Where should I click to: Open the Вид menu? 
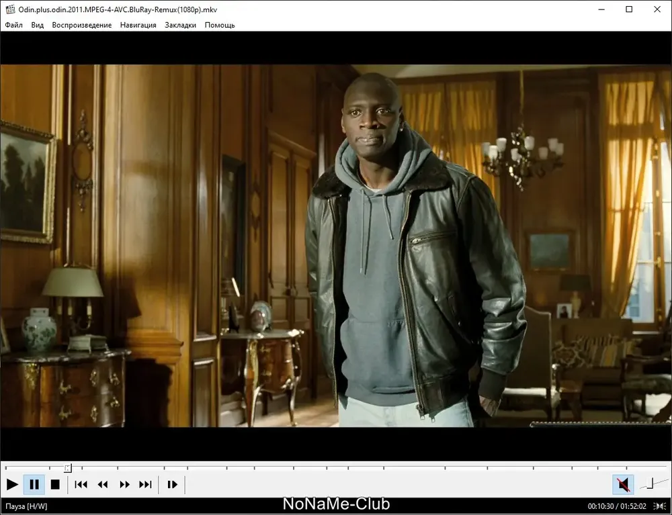click(x=37, y=25)
